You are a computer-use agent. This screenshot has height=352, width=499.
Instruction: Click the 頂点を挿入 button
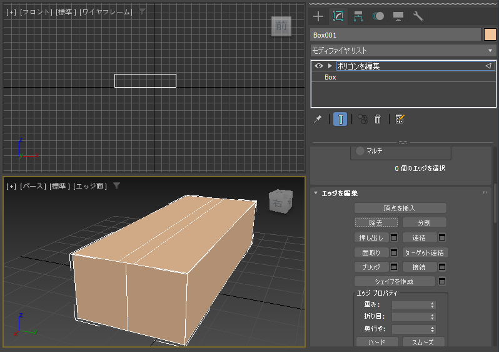400,208
